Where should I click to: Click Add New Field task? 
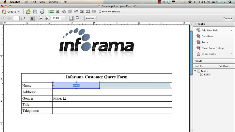210,30
